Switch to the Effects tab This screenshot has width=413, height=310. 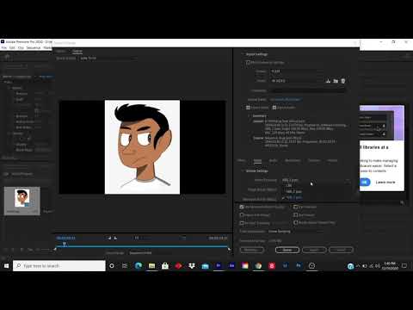pos(241,160)
